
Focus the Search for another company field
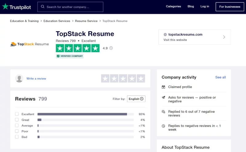coord(70,7)
